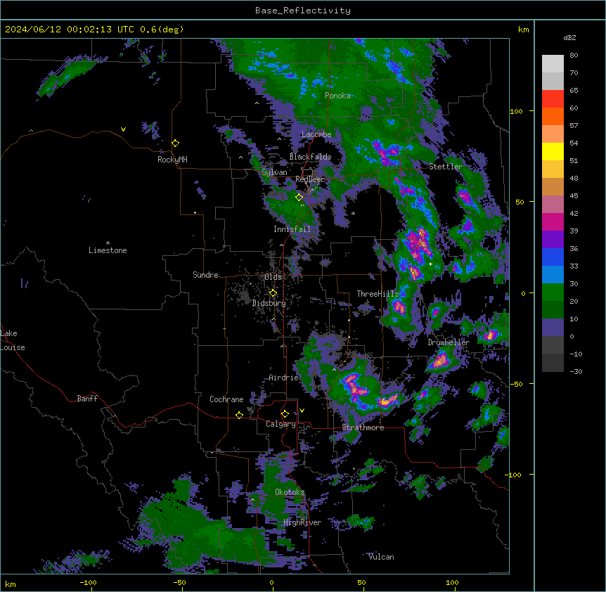Viewport: 606px width, 592px height.
Task: Select the slate purple 0 to 10 dBZ swatch
Action: 553,328
